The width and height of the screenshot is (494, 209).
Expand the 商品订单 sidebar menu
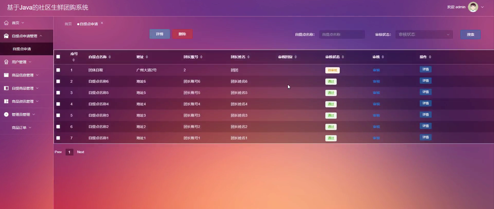[21, 128]
